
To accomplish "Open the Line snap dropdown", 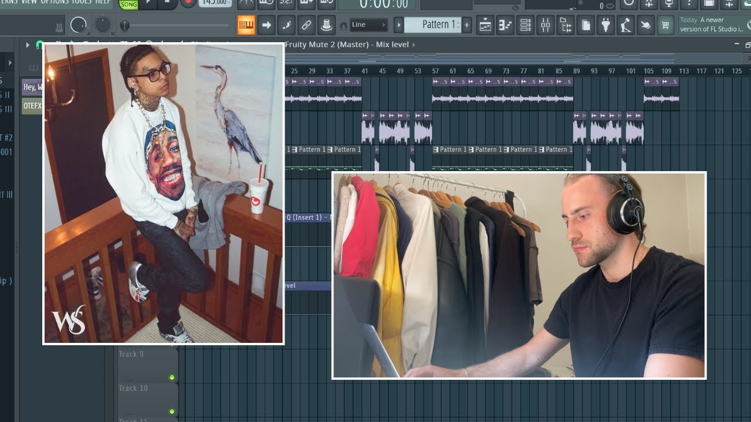I will (x=368, y=25).
